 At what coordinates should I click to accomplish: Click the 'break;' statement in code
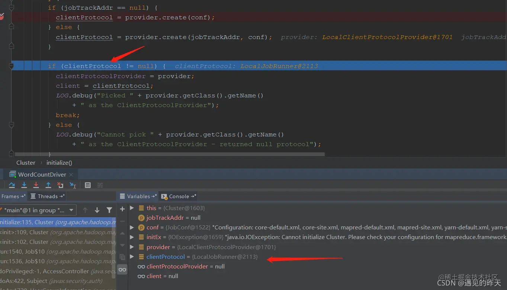coord(68,115)
